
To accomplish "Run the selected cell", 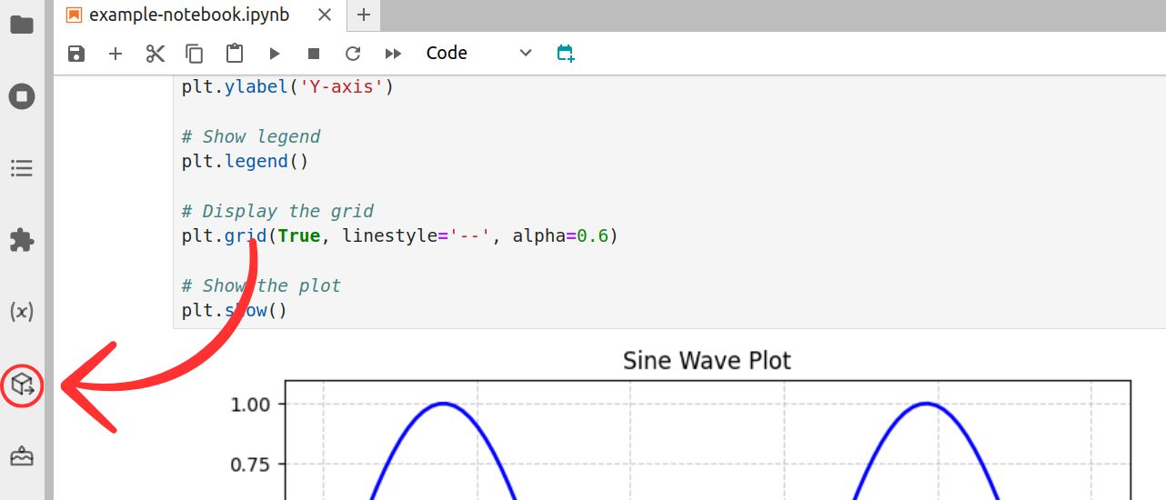I will pos(275,54).
